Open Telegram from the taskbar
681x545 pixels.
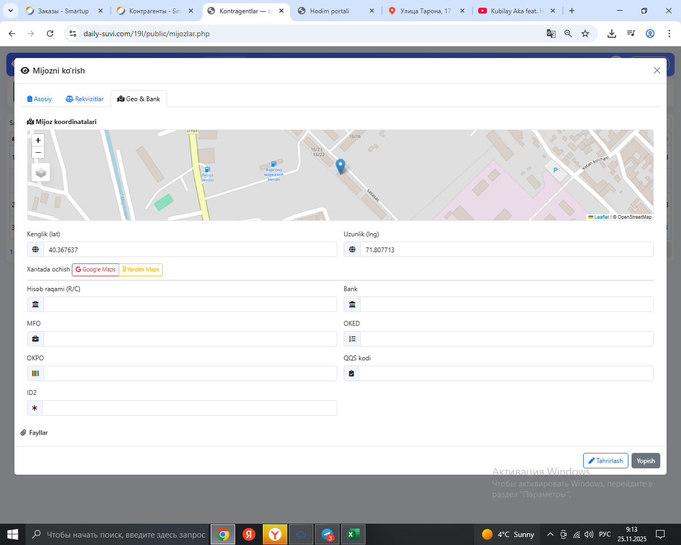tap(327, 534)
